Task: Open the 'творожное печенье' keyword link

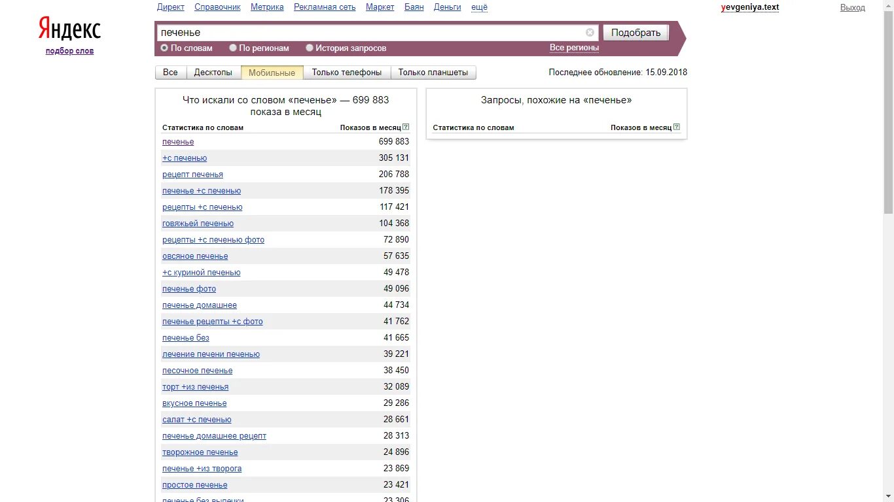Action: click(x=200, y=452)
